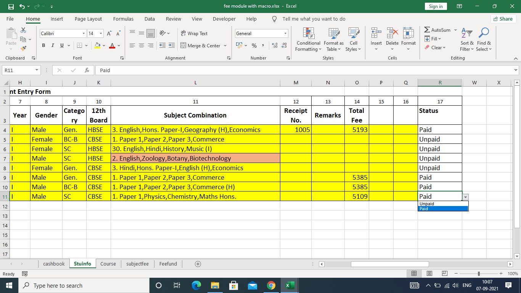Viewport: 521px width, 293px height.
Task: Open Borders dropdown arrow
Action: click(87, 45)
